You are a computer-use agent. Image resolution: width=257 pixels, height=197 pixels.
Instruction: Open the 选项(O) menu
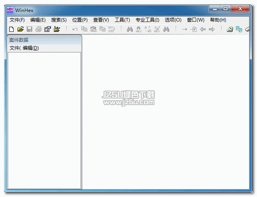click(x=173, y=20)
